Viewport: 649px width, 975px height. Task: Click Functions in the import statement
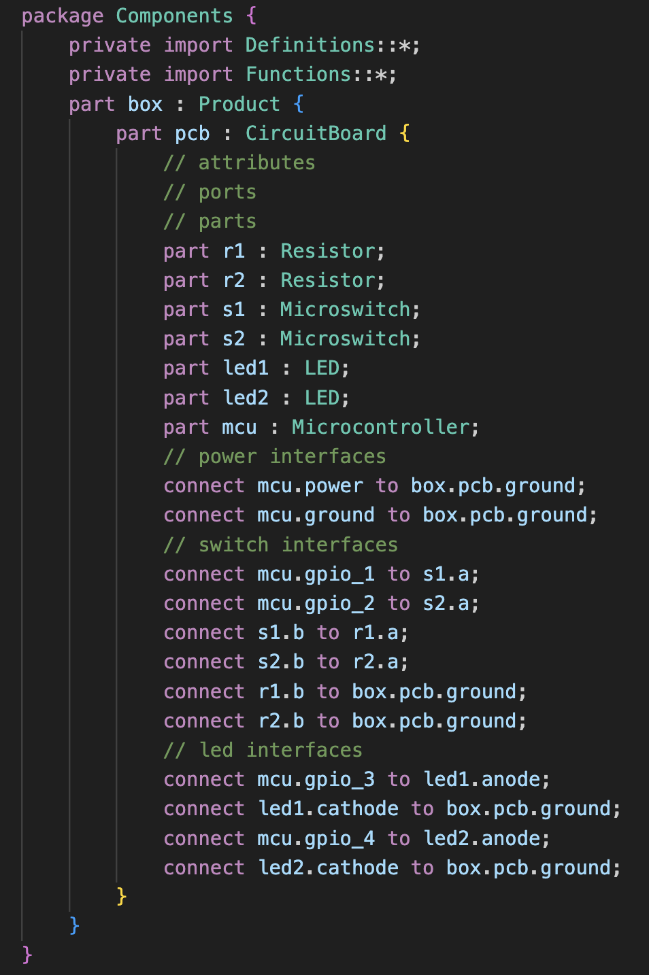coord(298,74)
